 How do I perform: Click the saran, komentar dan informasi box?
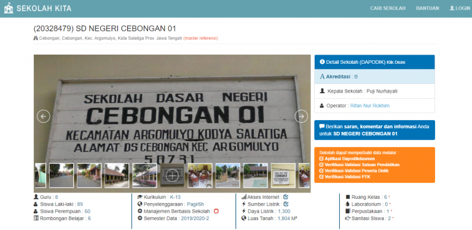click(x=374, y=130)
